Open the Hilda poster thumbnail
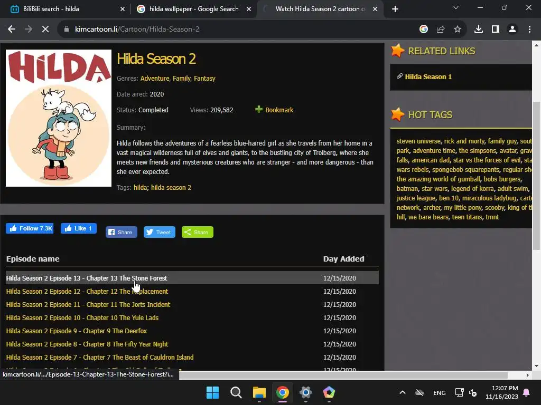 click(59, 118)
